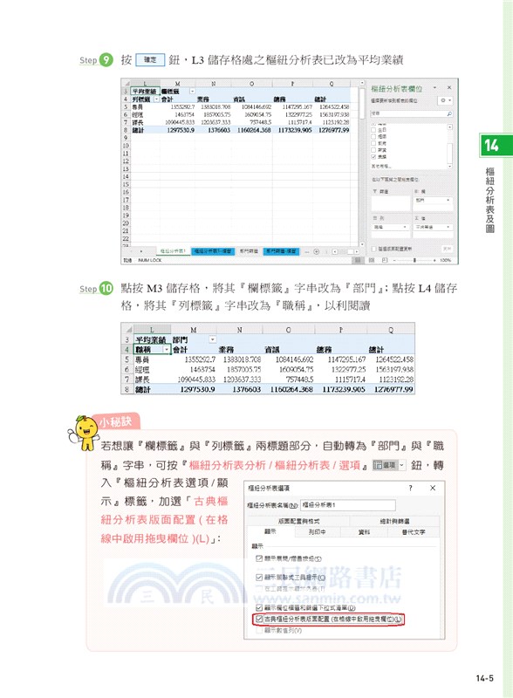The width and height of the screenshot is (513, 698).
Task: Select 平均業績 cell in Step 10 sheet
Action: [x=151, y=339]
